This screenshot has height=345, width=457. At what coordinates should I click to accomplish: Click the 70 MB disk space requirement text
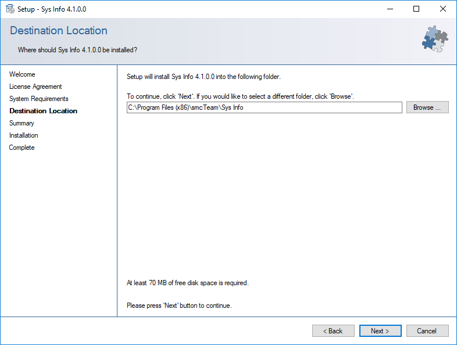click(x=187, y=283)
